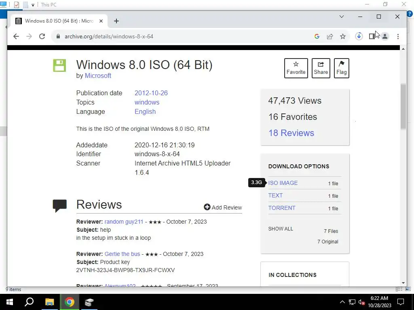Screen dimensions: 414x310
Task: Click the page vertical scrollbar thumb
Action: (403, 107)
